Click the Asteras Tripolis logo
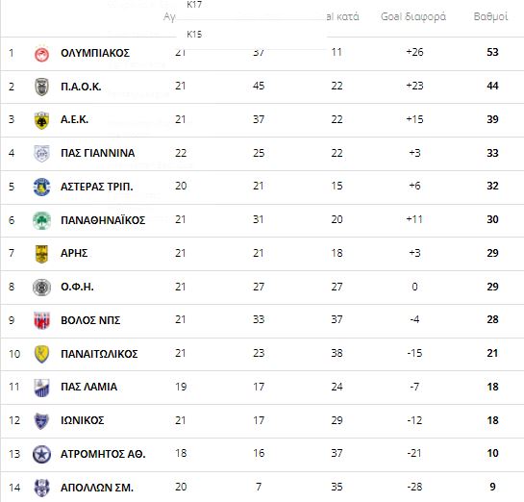The image size is (524, 502). pos(41,187)
